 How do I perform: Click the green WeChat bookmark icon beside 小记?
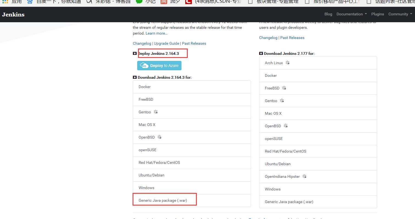pos(139,1)
